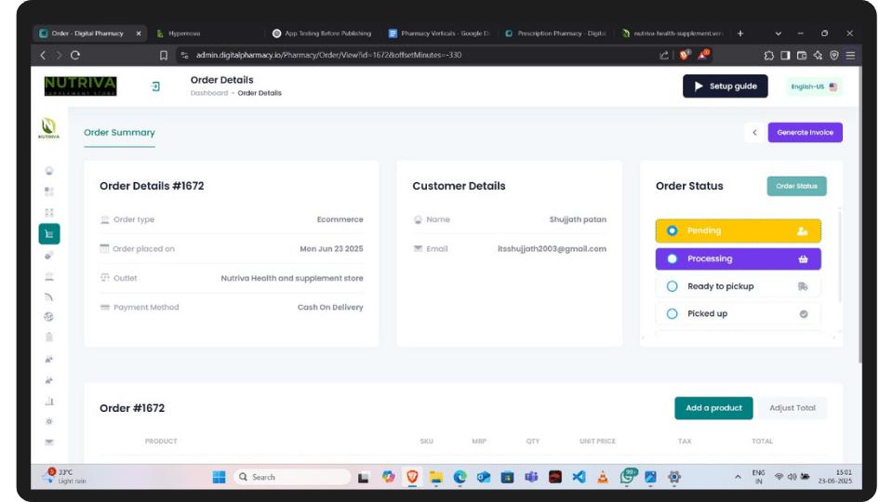Open the browser extensions puzzle icon
Viewport: 893px width, 502px height.
769,55
